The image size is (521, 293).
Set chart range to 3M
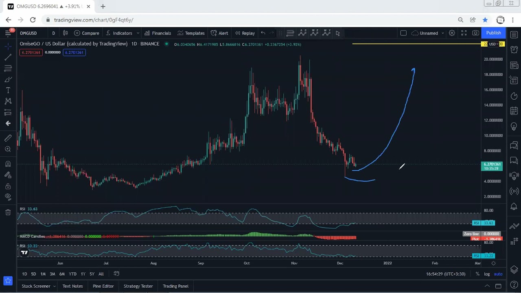point(53,274)
